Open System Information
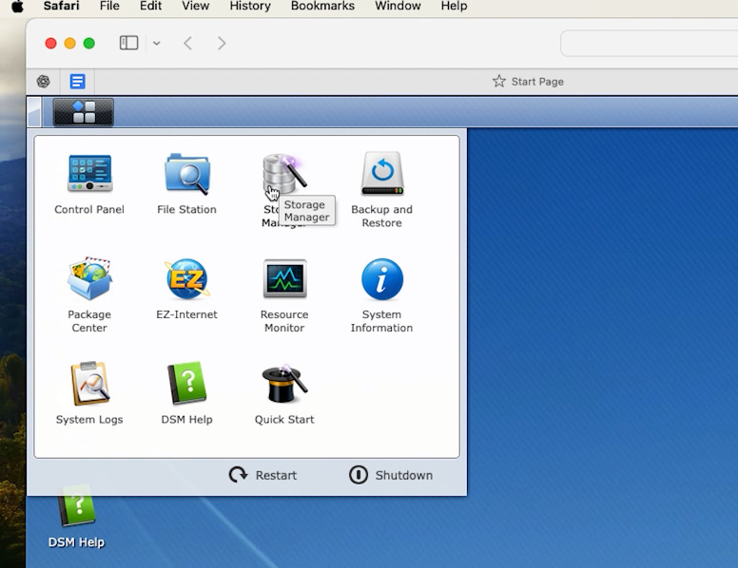The width and height of the screenshot is (738, 568). (381, 295)
